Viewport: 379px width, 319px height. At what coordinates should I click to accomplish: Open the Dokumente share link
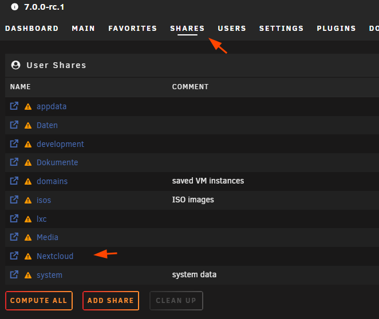point(57,162)
